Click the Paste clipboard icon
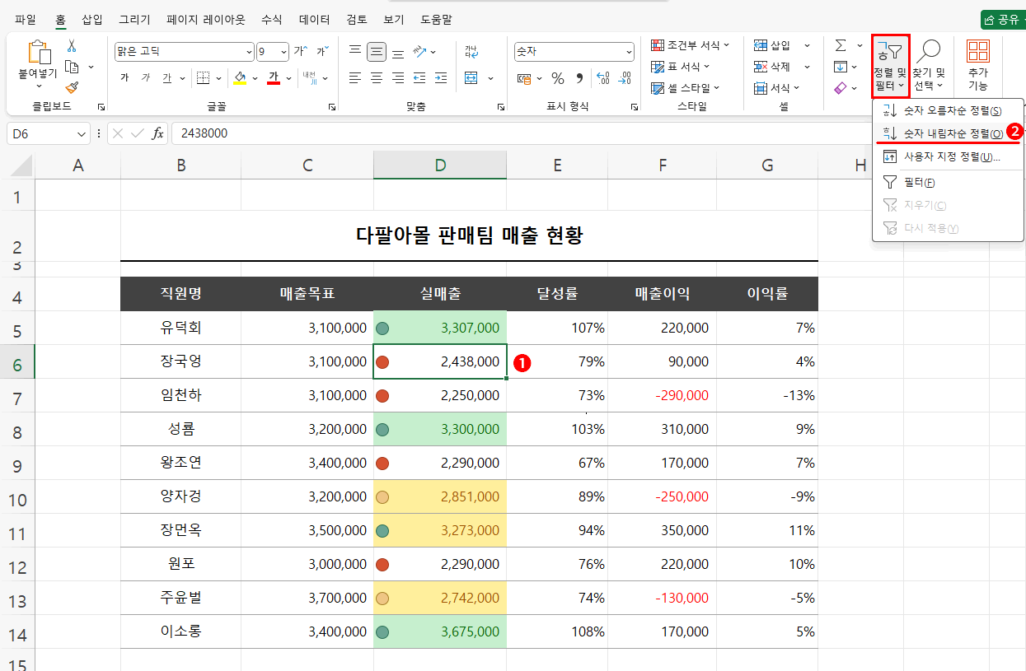The height and width of the screenshot is (671, 1026). pyautogui.click(x=40, y=52)
